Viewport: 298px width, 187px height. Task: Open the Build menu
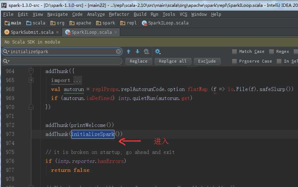(140, 14)
